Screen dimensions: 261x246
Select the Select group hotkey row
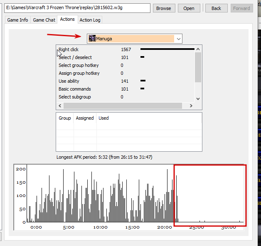pyautogui.click(x=126, y=65)
